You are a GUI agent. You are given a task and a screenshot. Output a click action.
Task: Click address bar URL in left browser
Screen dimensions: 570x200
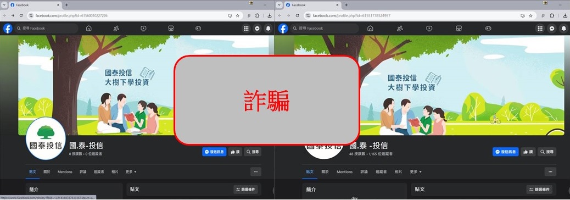[x=71, y=15]
